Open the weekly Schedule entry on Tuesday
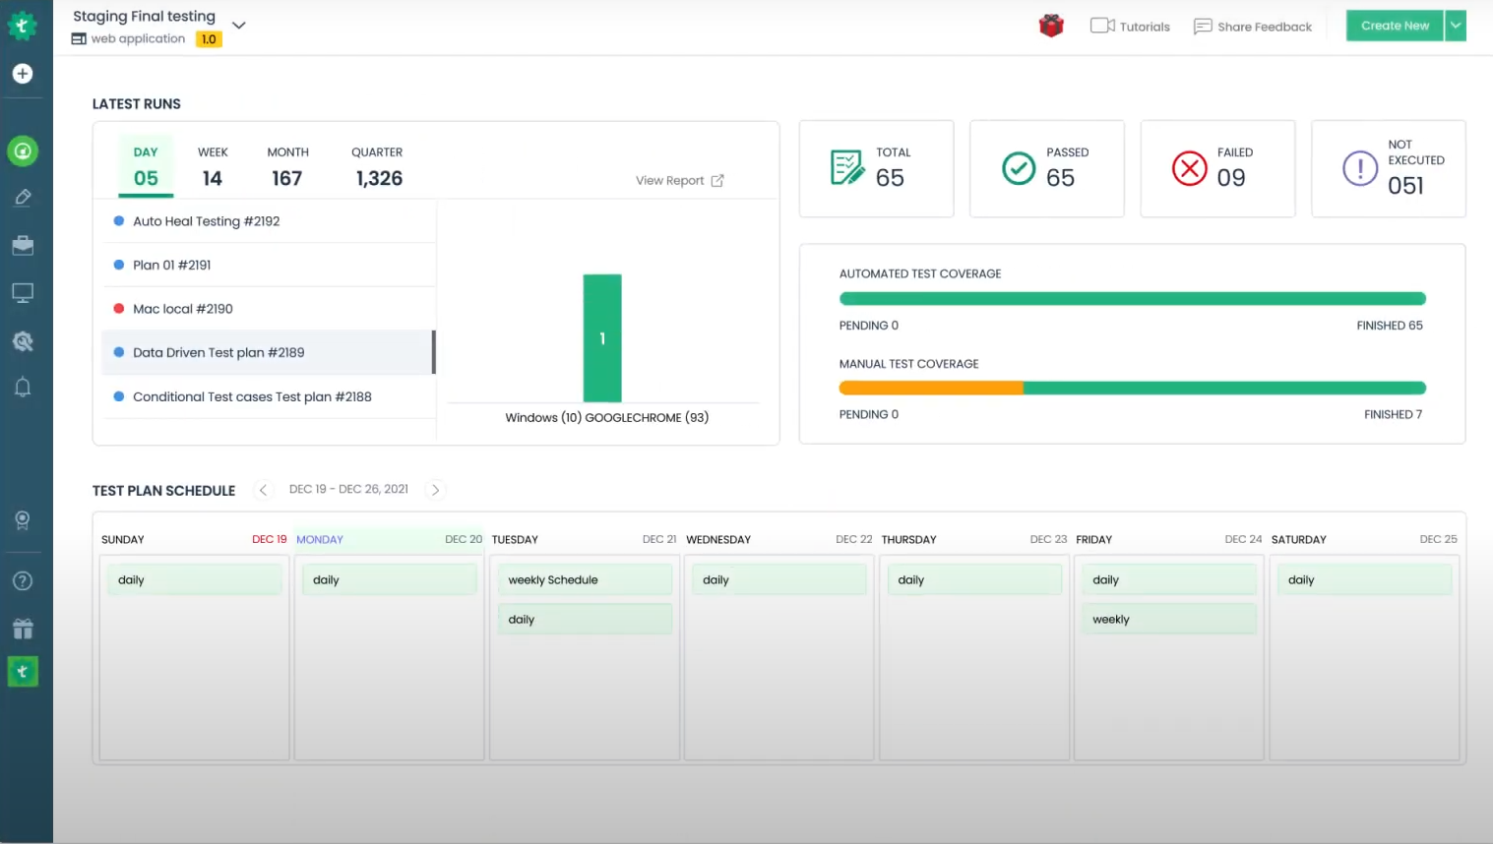This screenshot has height=844, width=1493. pyautogui.click(x=585, y=580)
